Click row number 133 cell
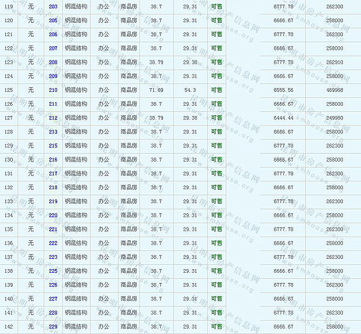The height and width of the screenshot is (334, 361). tap(8, 201)
